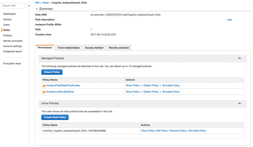Collapse the sidebar with the arrow handle
The width and height of the screenshot is (253, 147).
(x=29, y=6)
